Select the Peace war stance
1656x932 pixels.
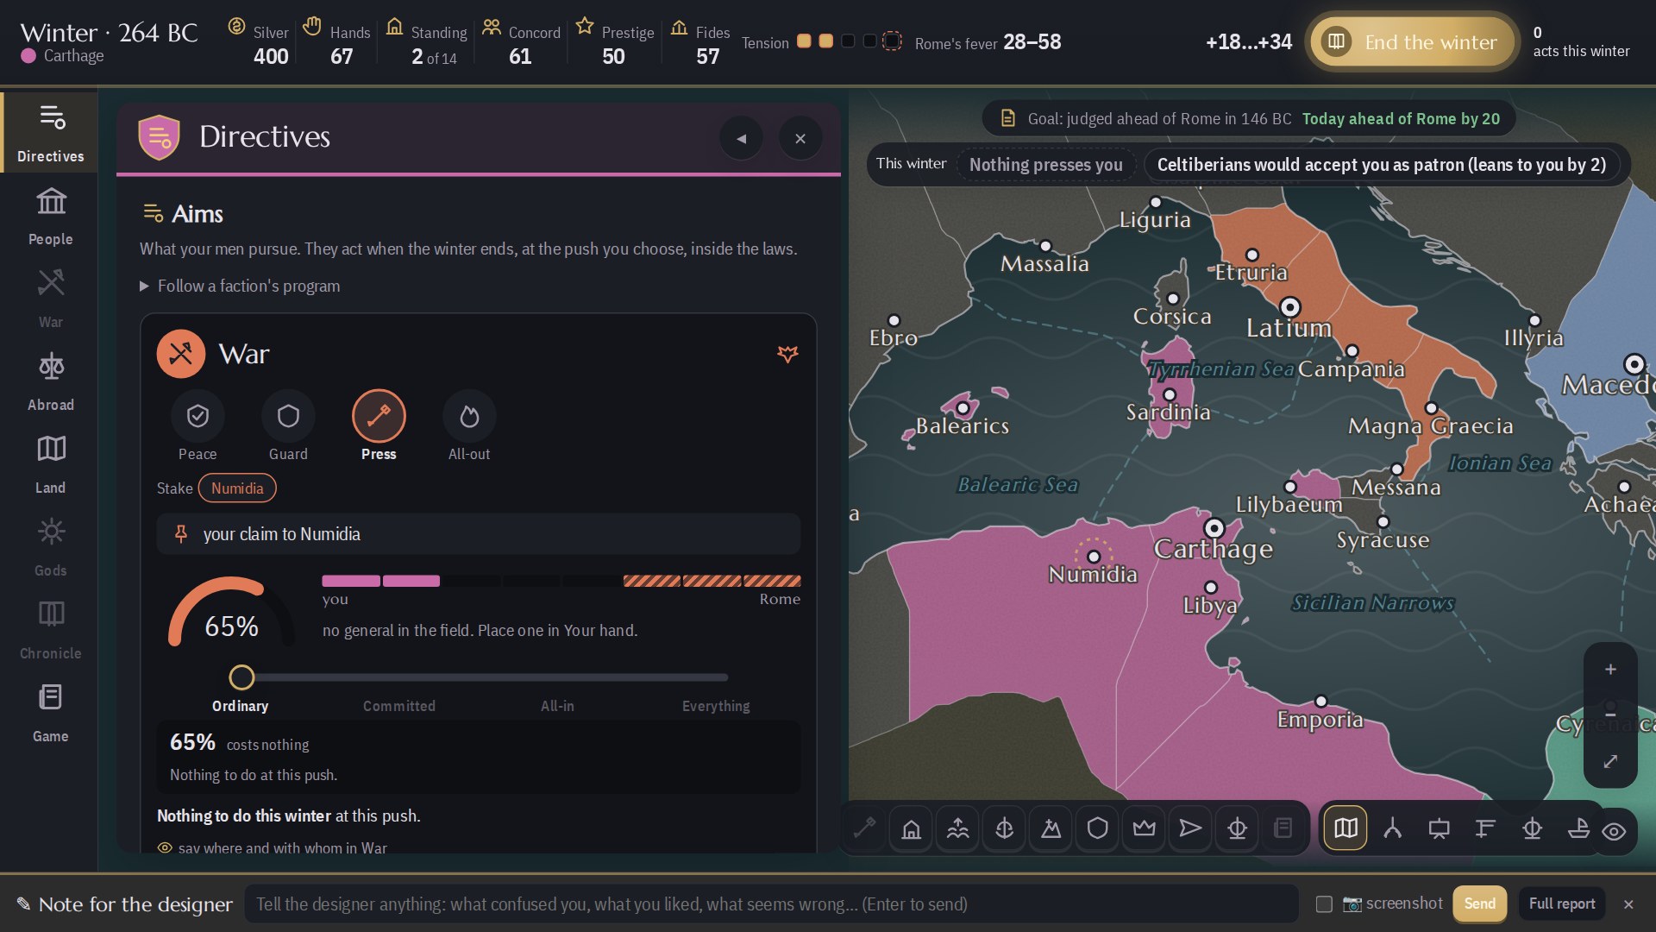[198, 426]
